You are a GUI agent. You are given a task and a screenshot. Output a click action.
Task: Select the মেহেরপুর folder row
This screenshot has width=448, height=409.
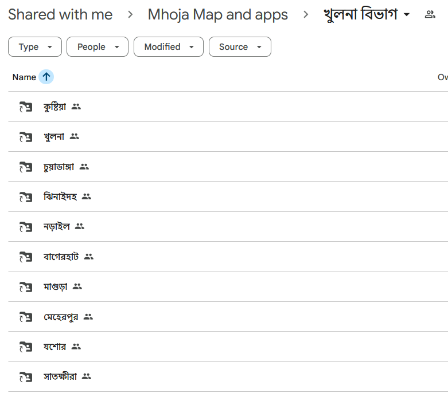228,317
